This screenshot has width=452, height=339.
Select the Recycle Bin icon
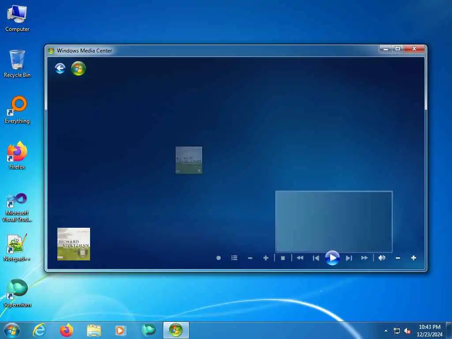coord(17,64)
